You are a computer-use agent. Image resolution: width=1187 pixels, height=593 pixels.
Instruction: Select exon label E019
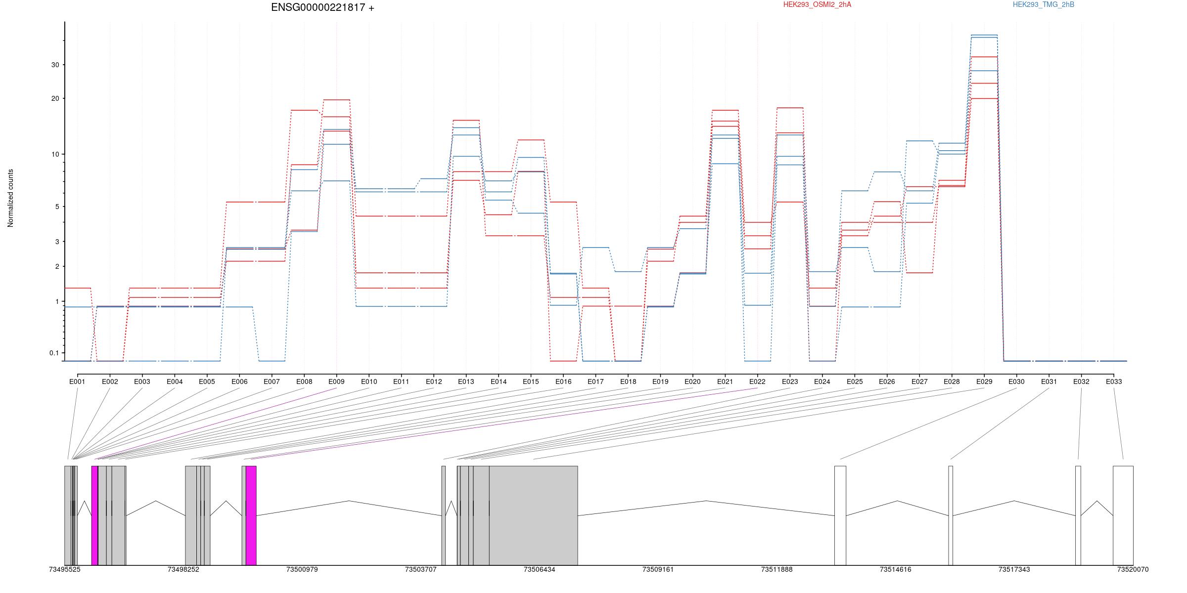coord(660,381)
